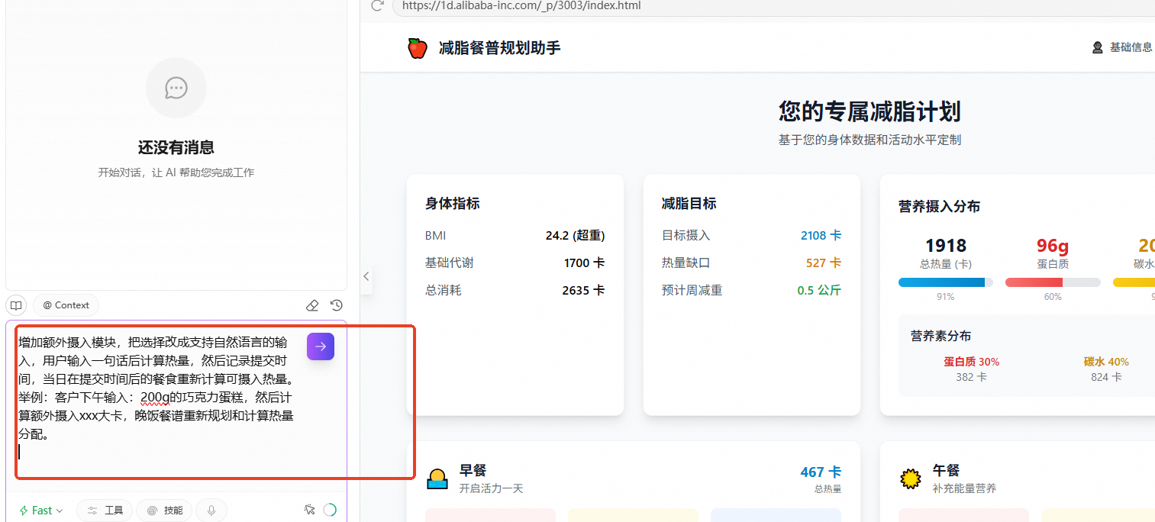Click the 总消耗 2635 卡 value
Screen dimensions: 1155x522
coord(583,291)
